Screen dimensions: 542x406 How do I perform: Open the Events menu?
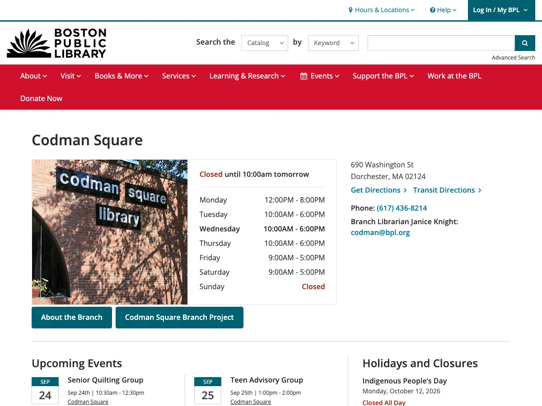tap(320, 76)
